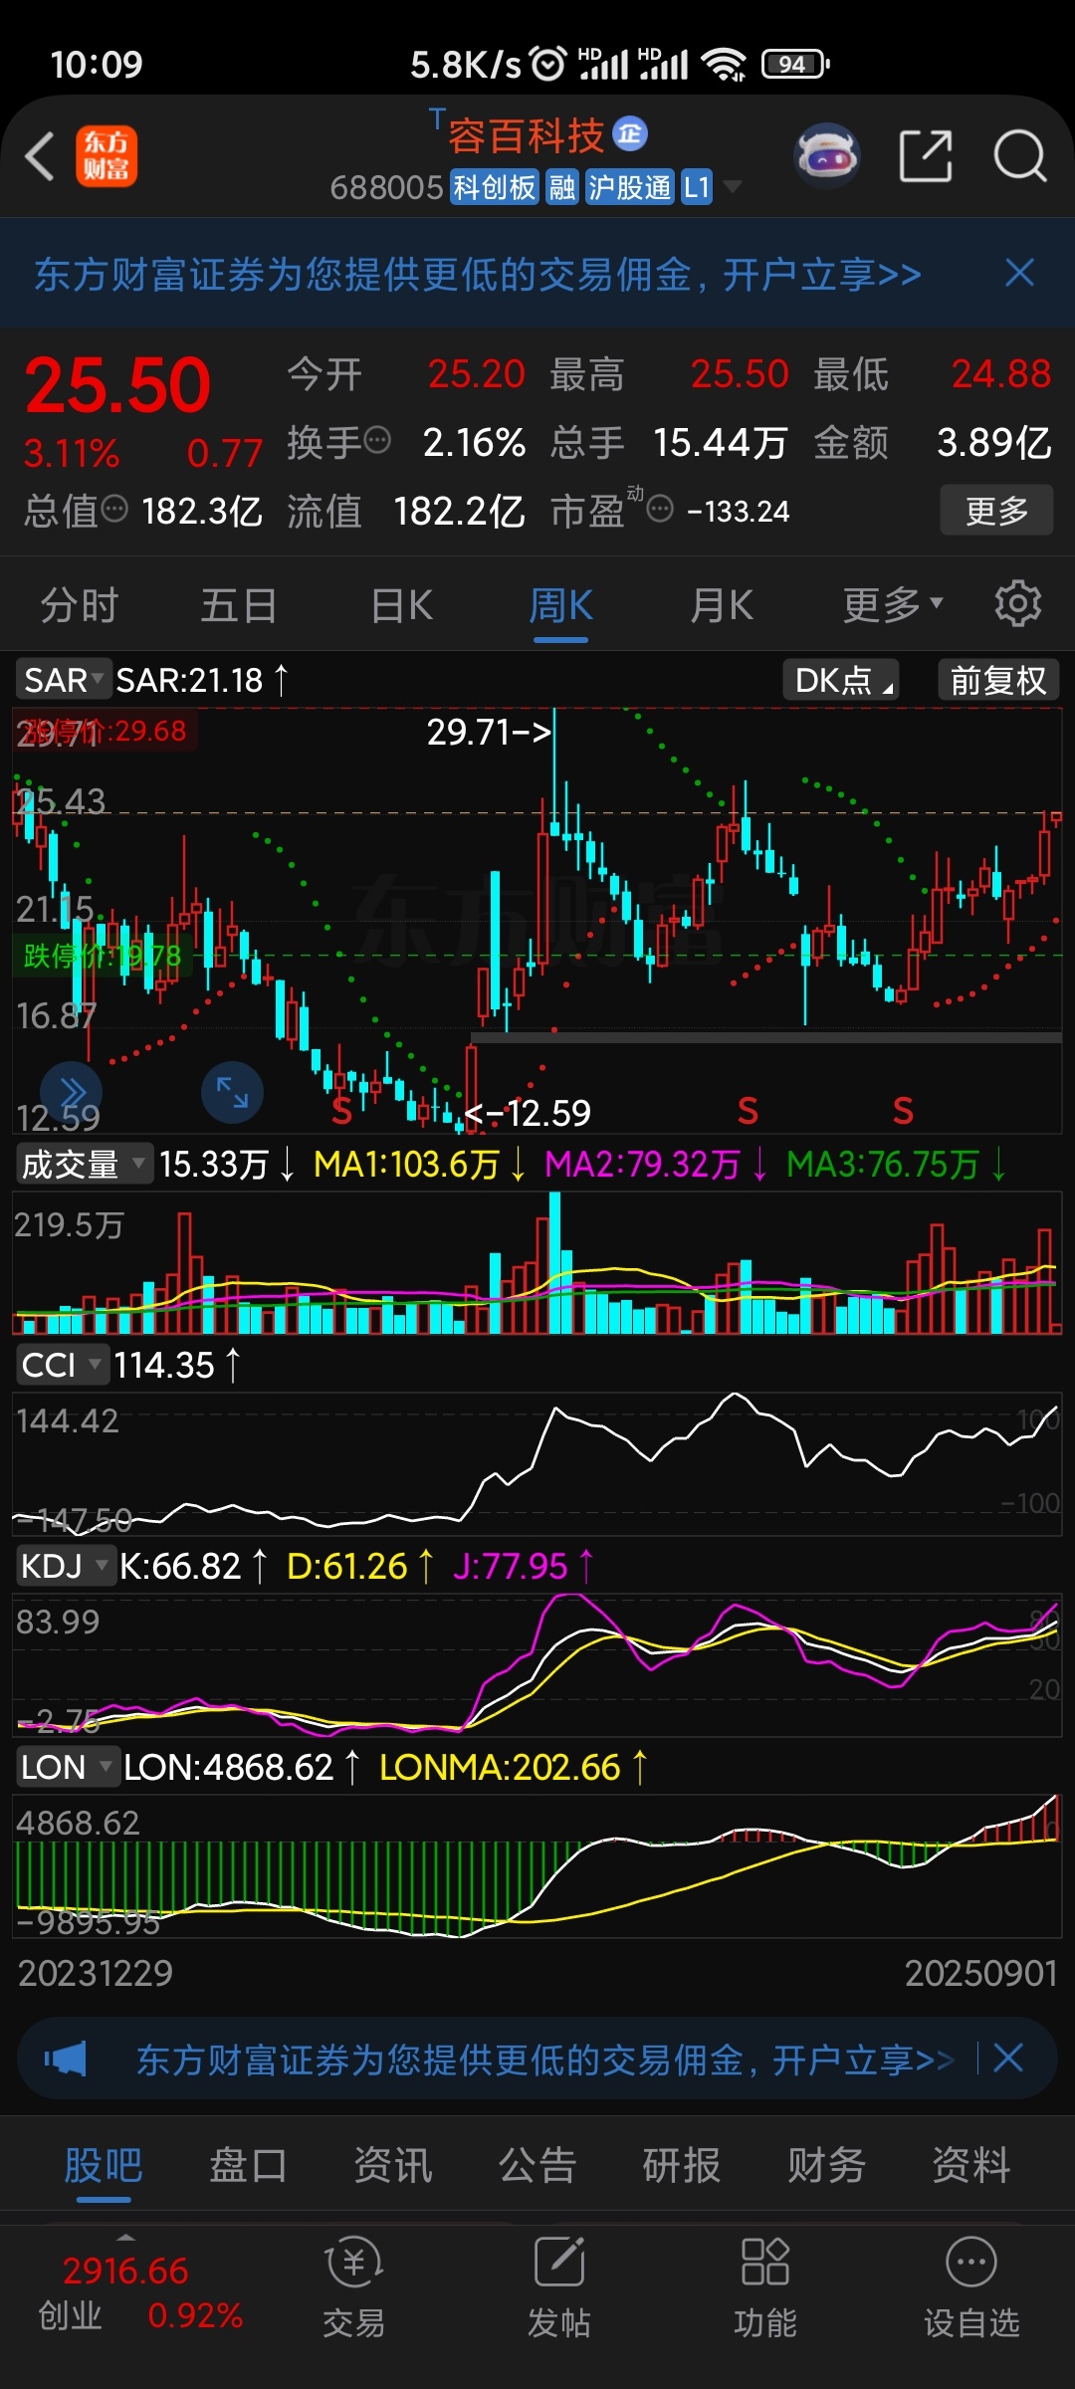The height and width of the screenshot is (2389, 1075).
Task: Switch to 日K chart tab
Action: (401, 604)
